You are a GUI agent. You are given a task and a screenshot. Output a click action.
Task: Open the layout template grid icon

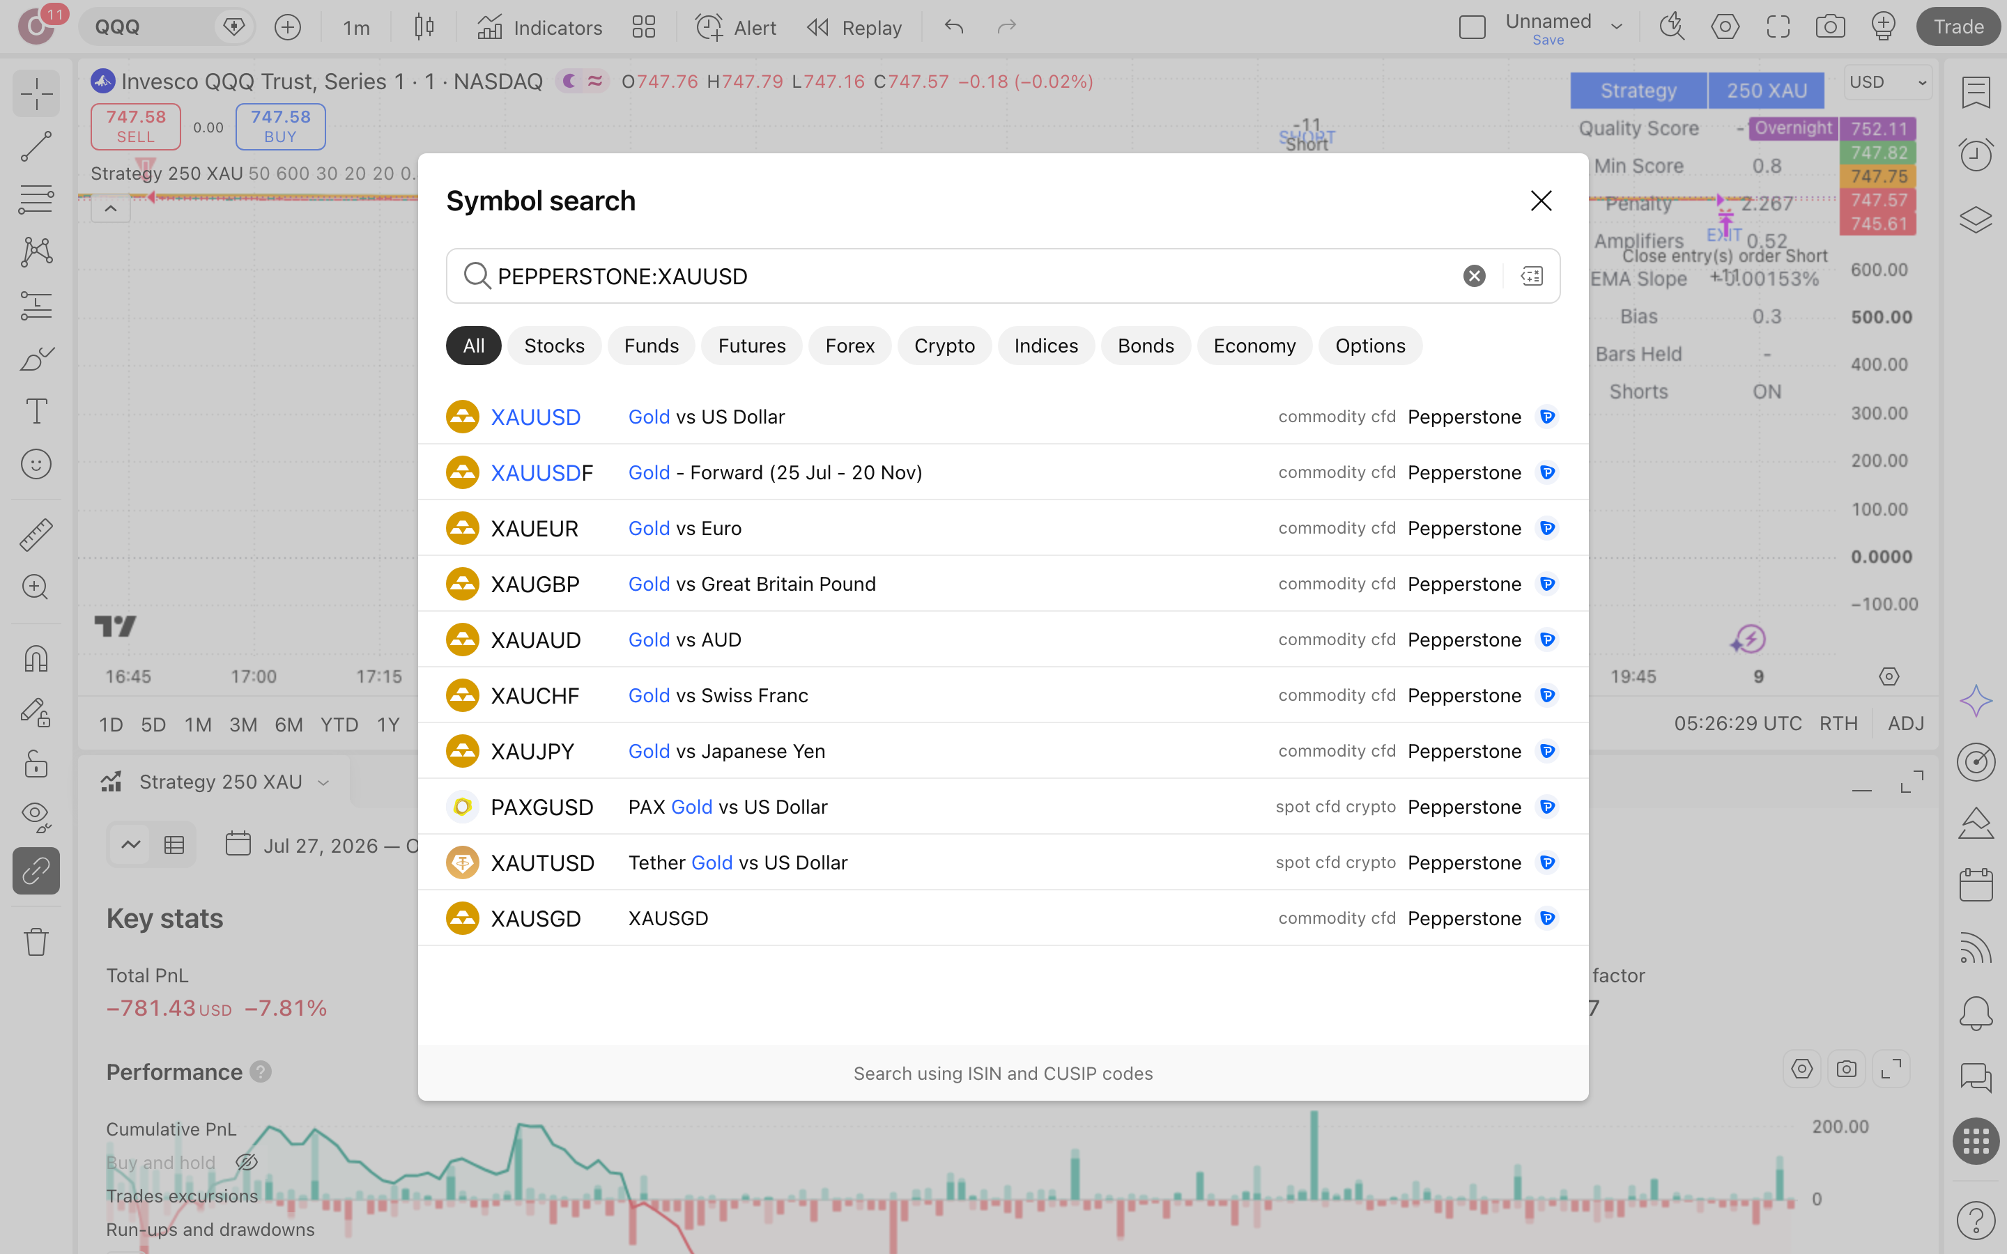pos(644,27)
